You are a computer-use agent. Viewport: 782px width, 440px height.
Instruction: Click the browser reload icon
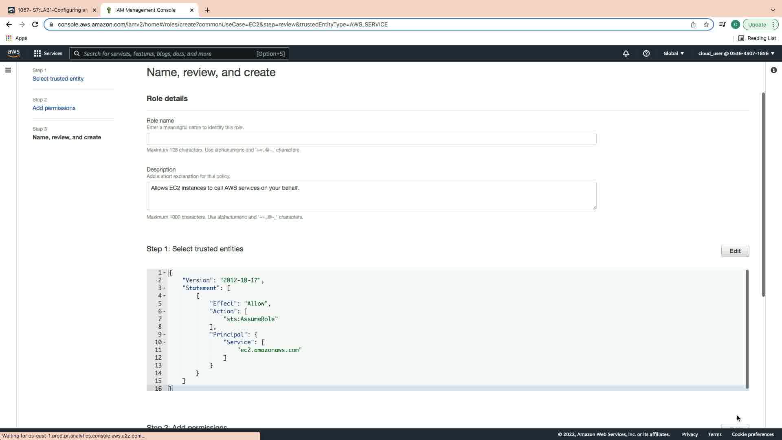[35, 24]
